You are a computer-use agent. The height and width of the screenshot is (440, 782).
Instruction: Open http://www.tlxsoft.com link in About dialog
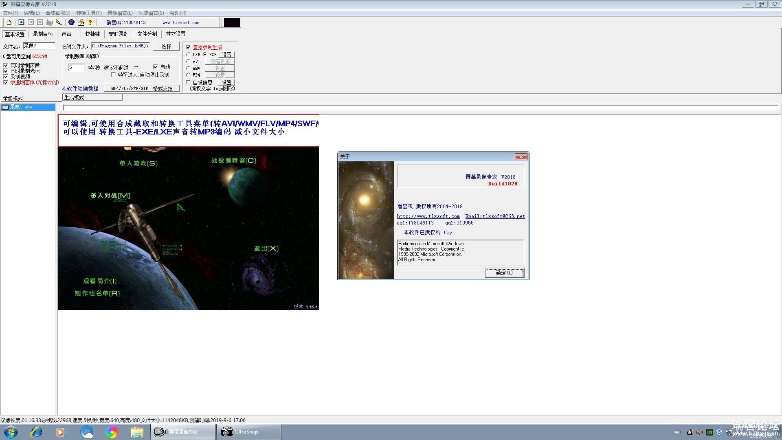click(428, 216)
